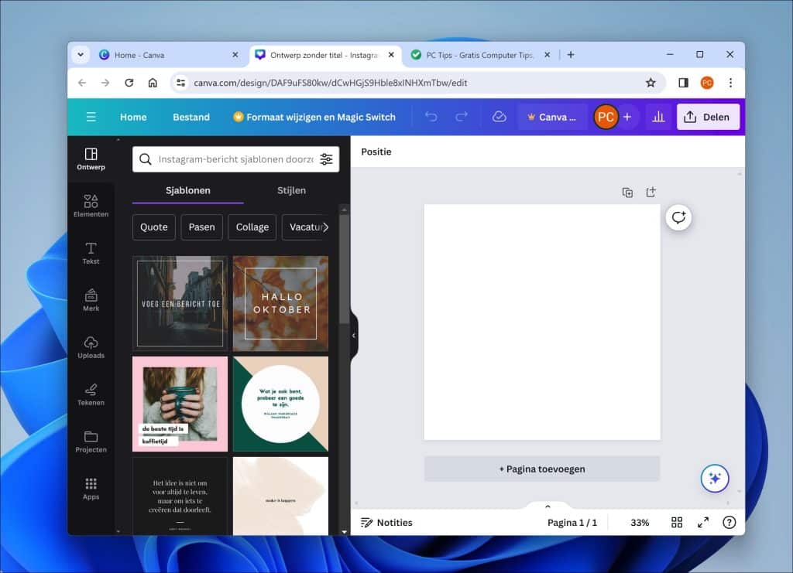The width and height of the screenshot is (793, 573).
Task: Reload the browser page
Action: click(x=129, y=83)
